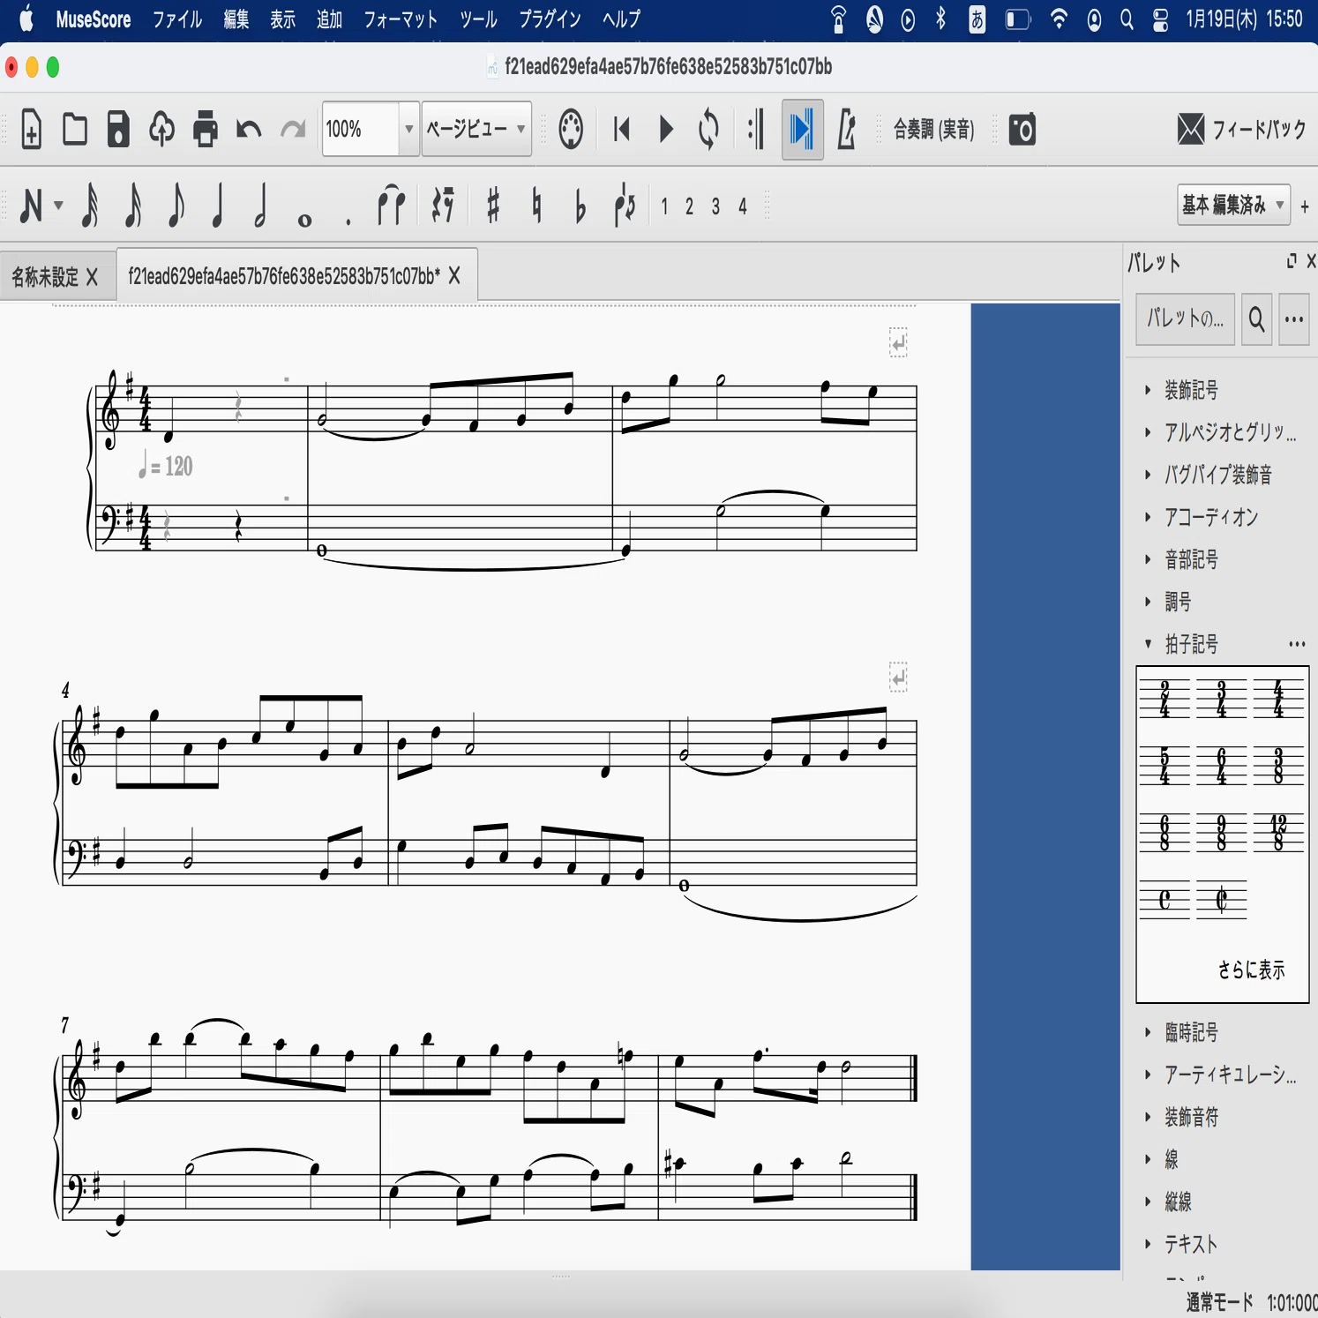Image resolution: width=1318 pixels, height=1318 pixels.
Task: Open Spotlight search in the macOS menu bar
Action: [1127, 19]
